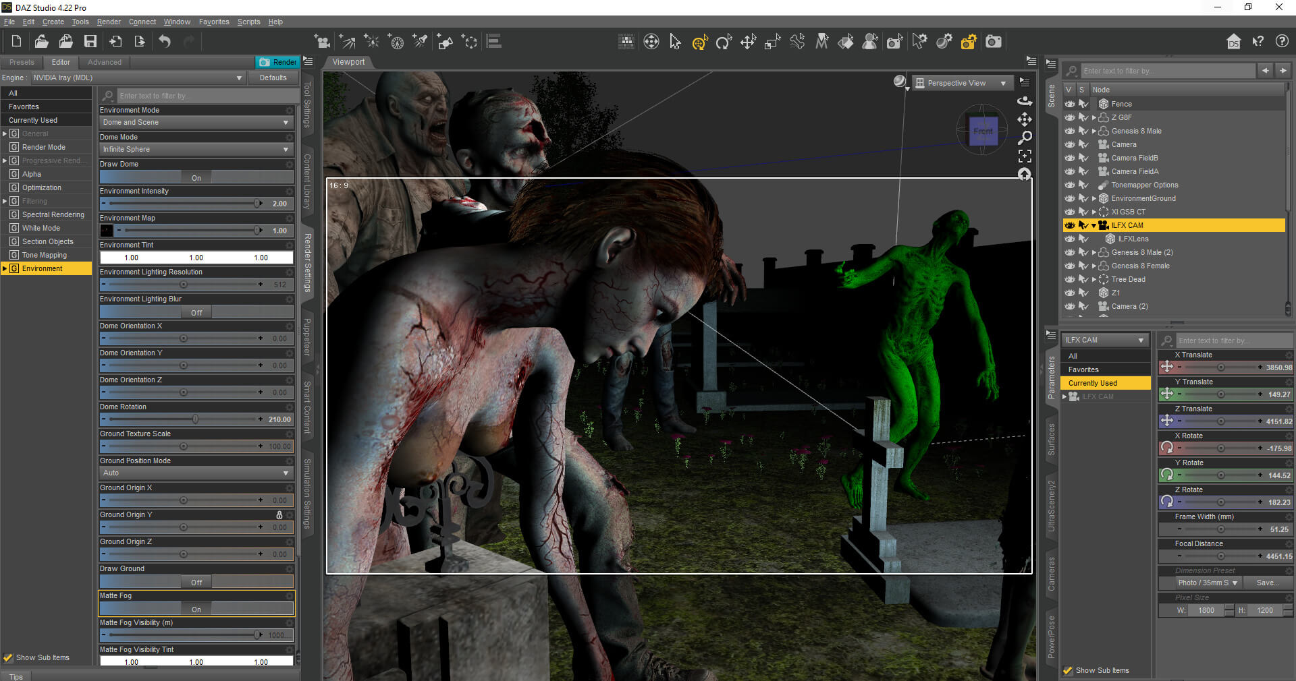Click the Scene filter text field

coord(1168,71)
